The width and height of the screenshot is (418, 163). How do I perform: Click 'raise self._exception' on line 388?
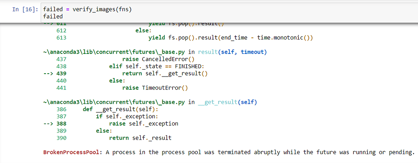pyautogui.click(x=143, y=124)
